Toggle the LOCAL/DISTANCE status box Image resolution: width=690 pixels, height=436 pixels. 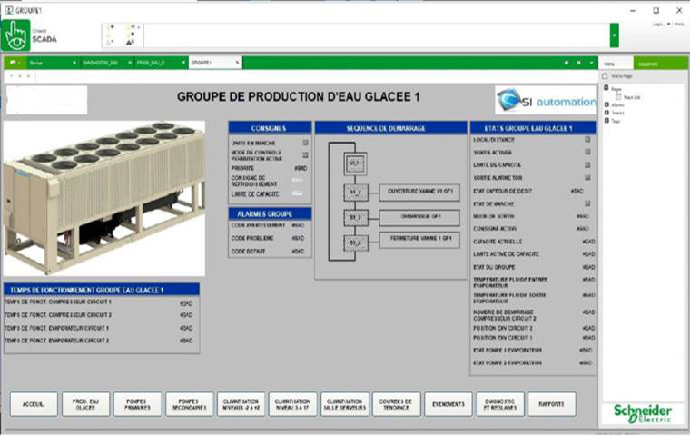click(x=588, y=140)
